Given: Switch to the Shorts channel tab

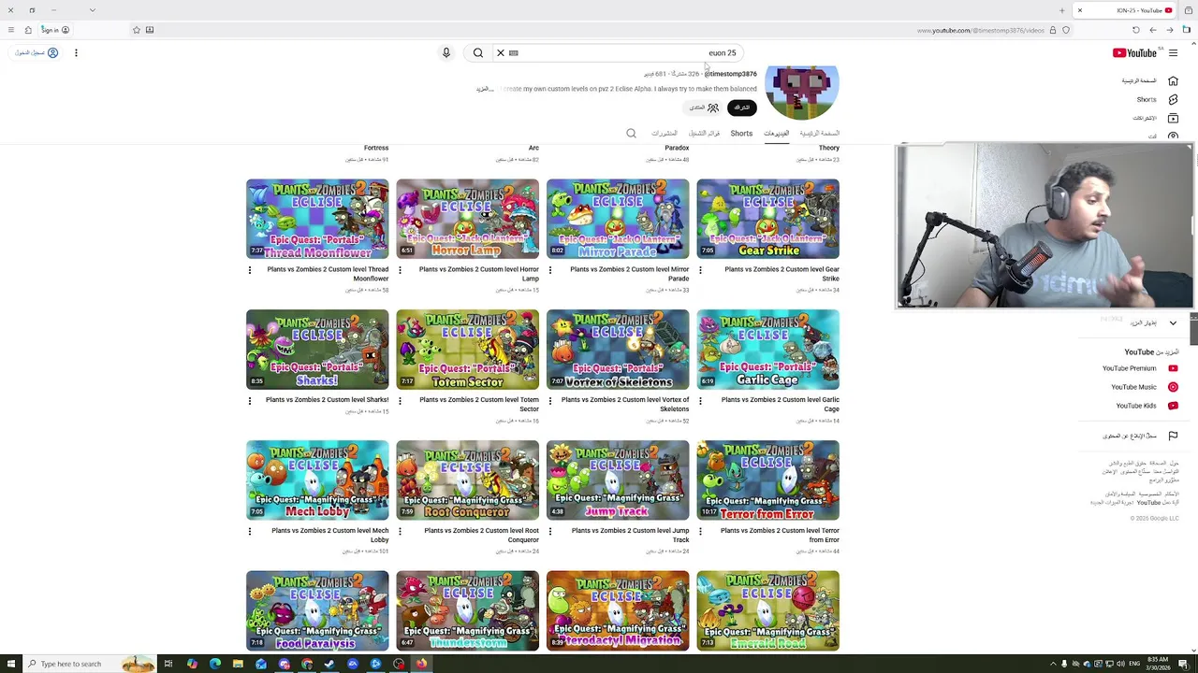Looking at the screenshot, I should click(741, 134).
